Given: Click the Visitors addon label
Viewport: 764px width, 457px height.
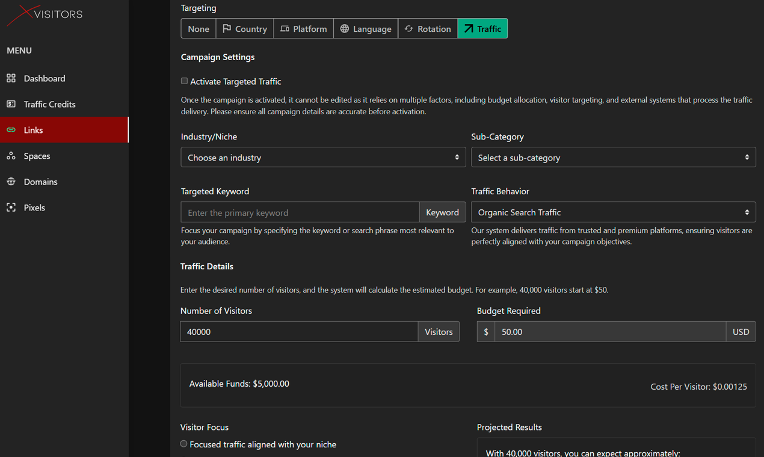Looking at the screenshot, I should pyautogui.click(x=439, y=331).
